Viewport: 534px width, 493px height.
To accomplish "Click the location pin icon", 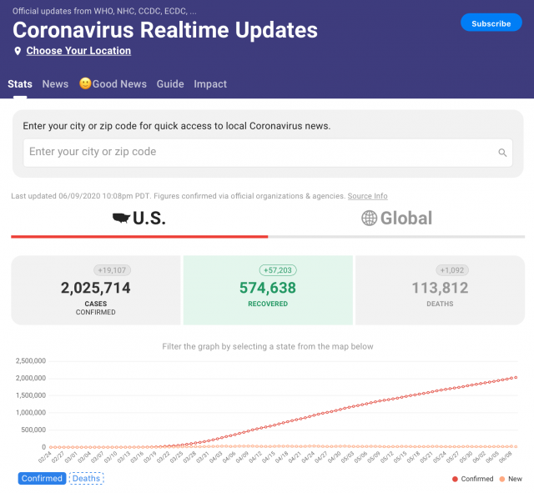I will click(x=18, y=52).
